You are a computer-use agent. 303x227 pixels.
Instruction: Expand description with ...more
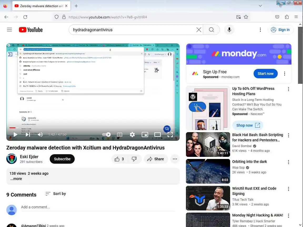pyautogui.click(x=16, y=179)
